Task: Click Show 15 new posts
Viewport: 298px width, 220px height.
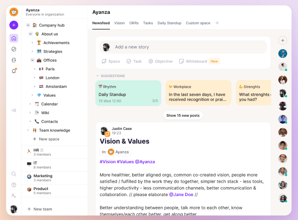Action: pos(183,115)
